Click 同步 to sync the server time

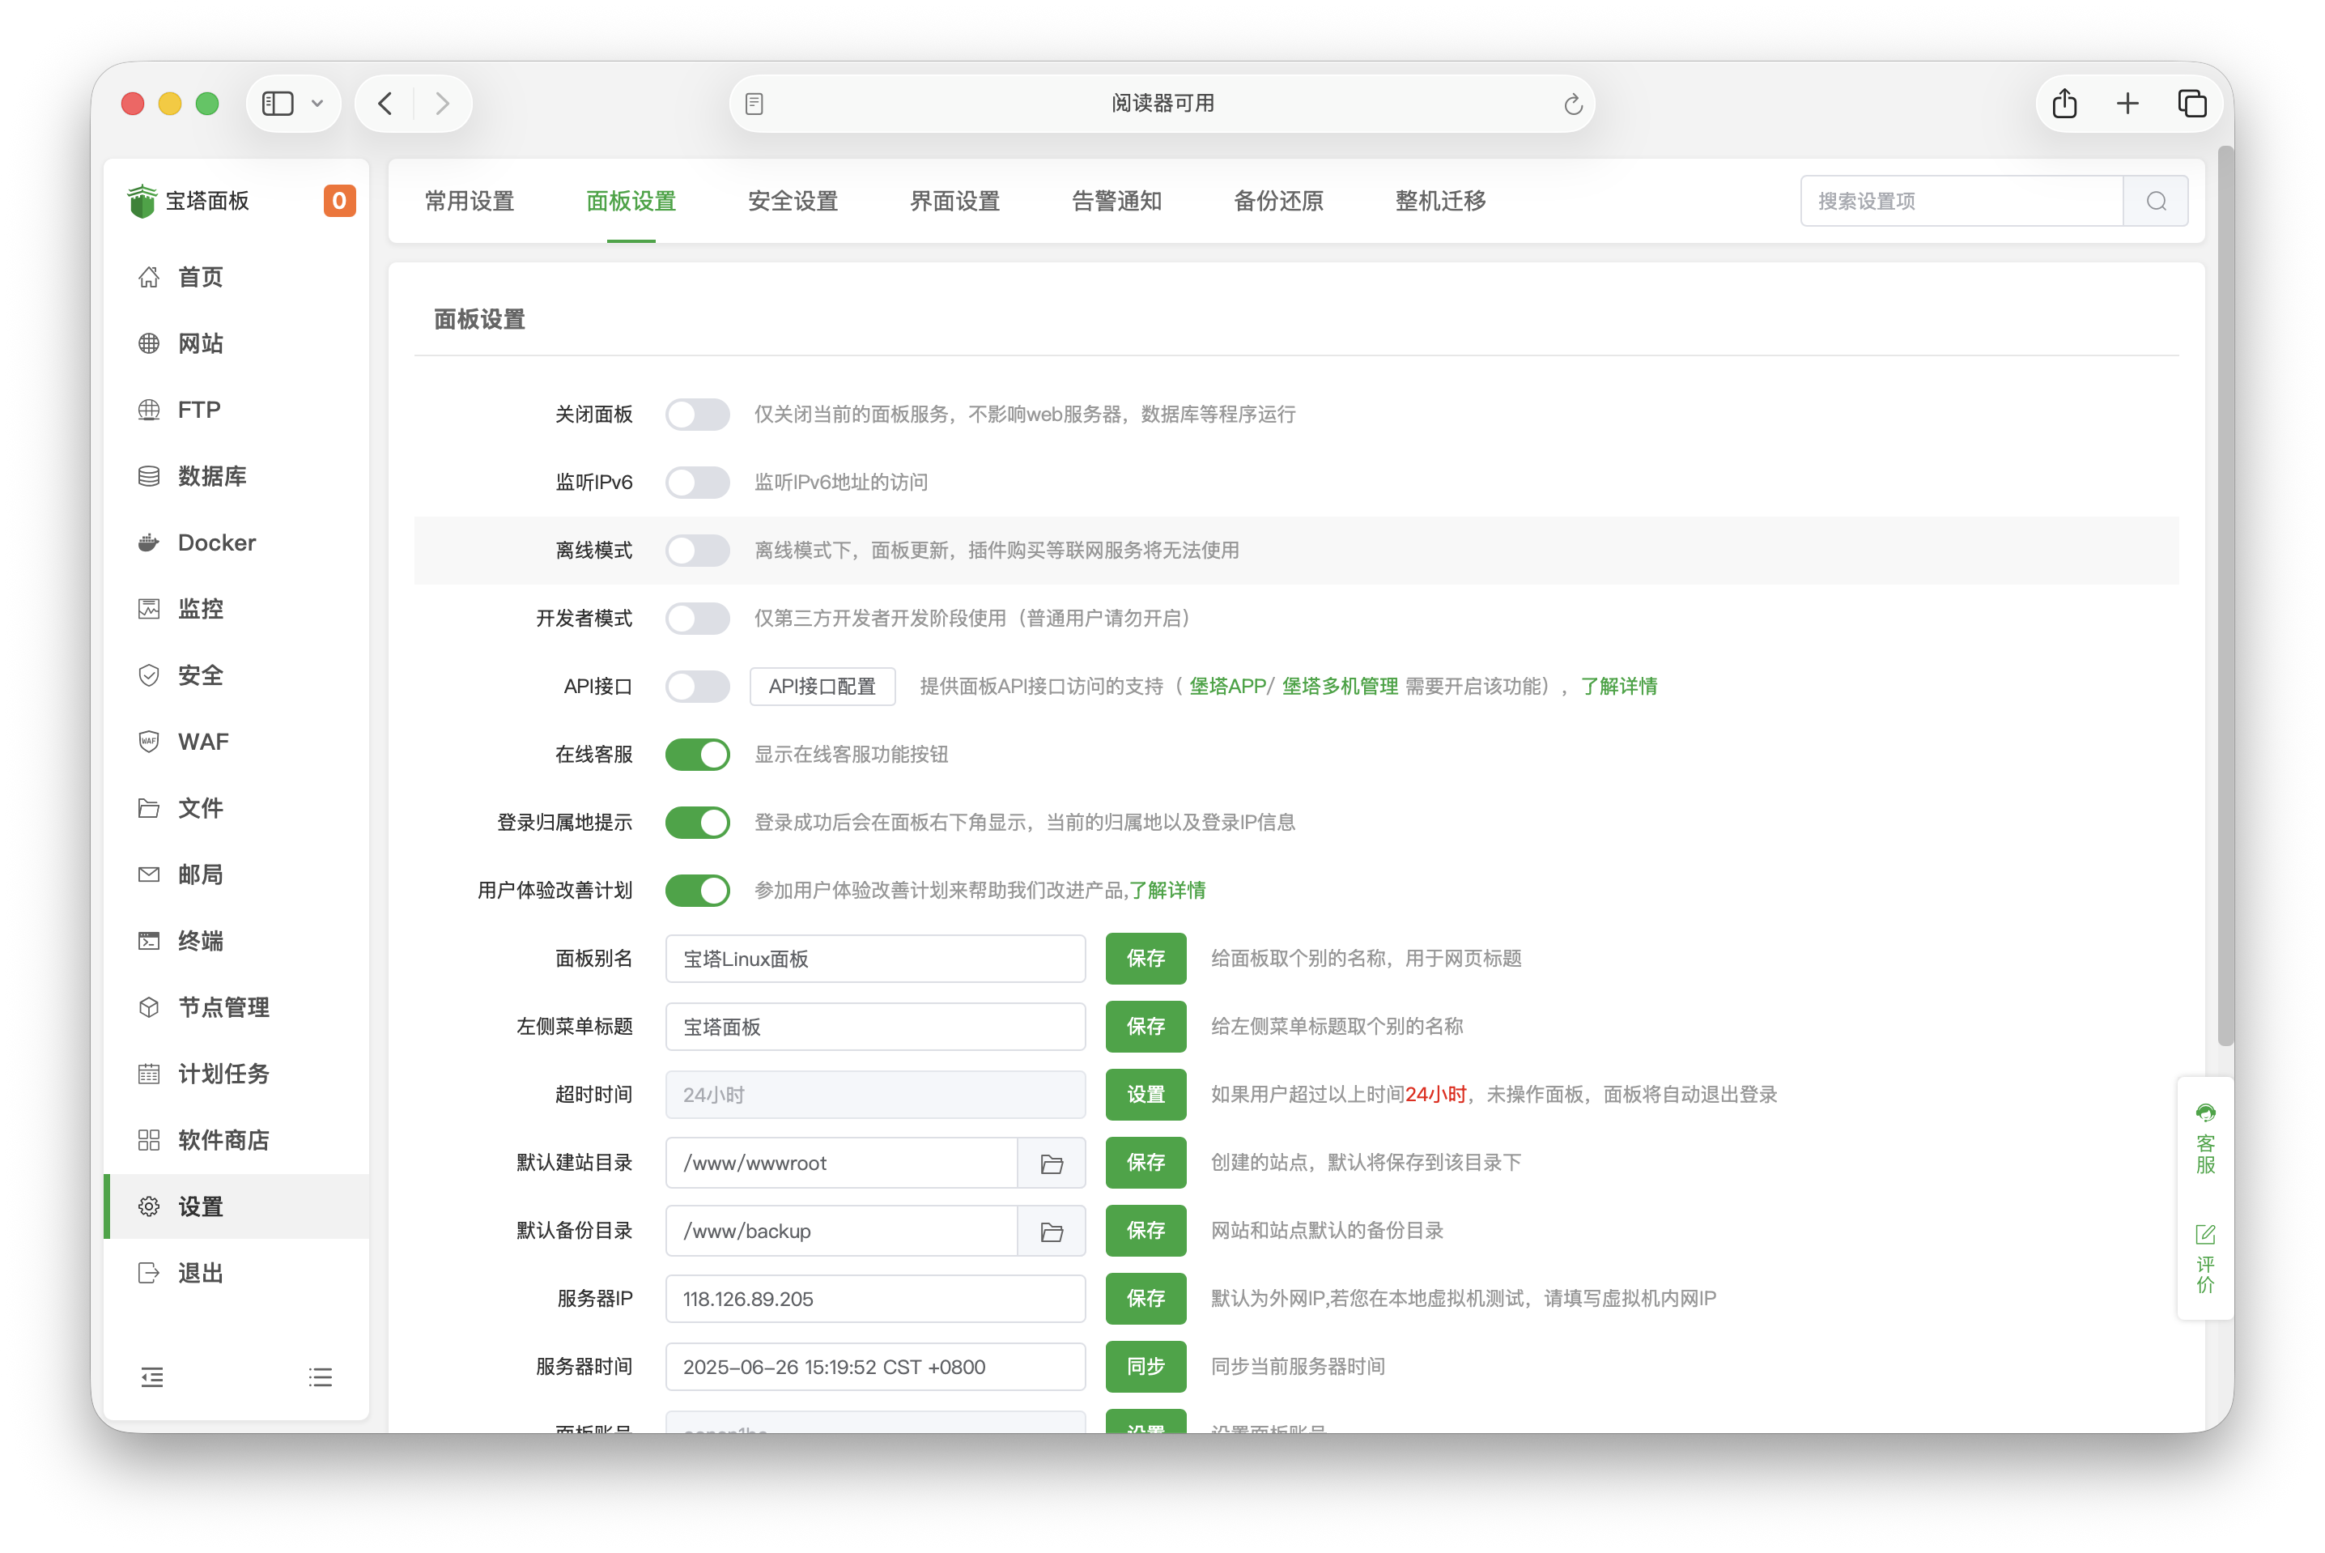[x=1145, y=1366]
